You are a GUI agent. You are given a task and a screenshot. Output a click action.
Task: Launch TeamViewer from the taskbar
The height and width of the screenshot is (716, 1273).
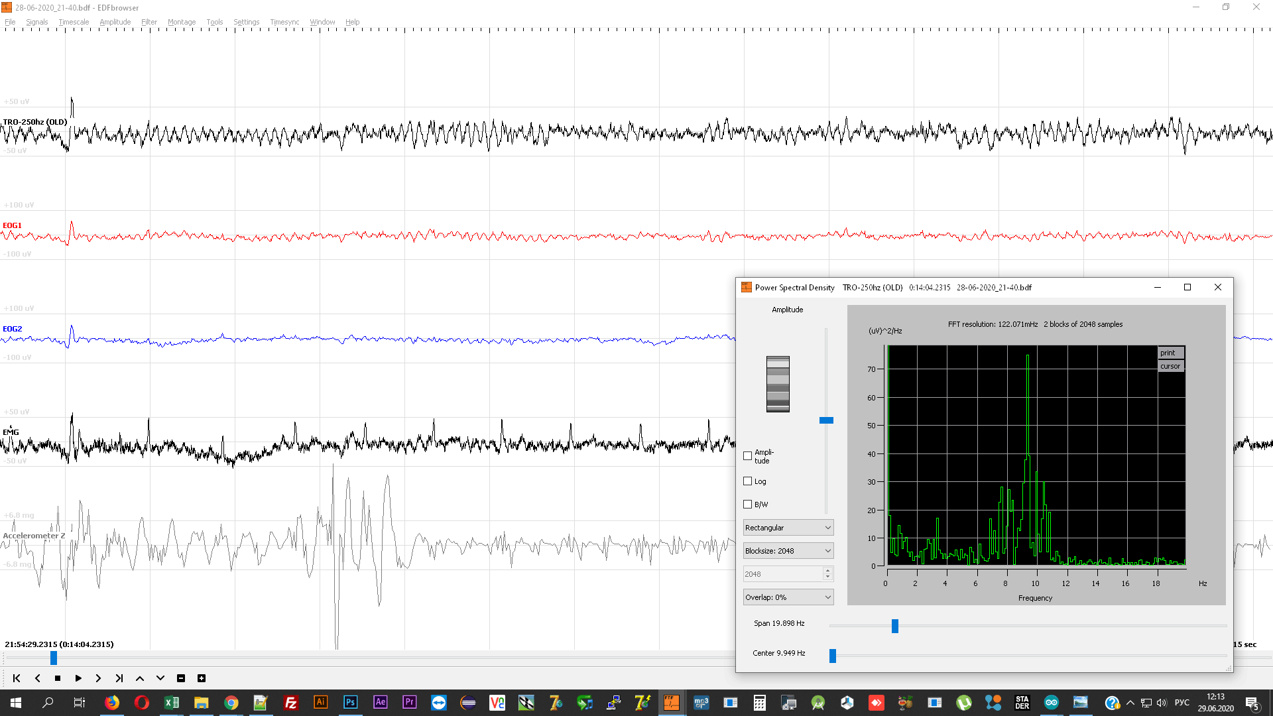pyautogui.click(x=439, y=703)
